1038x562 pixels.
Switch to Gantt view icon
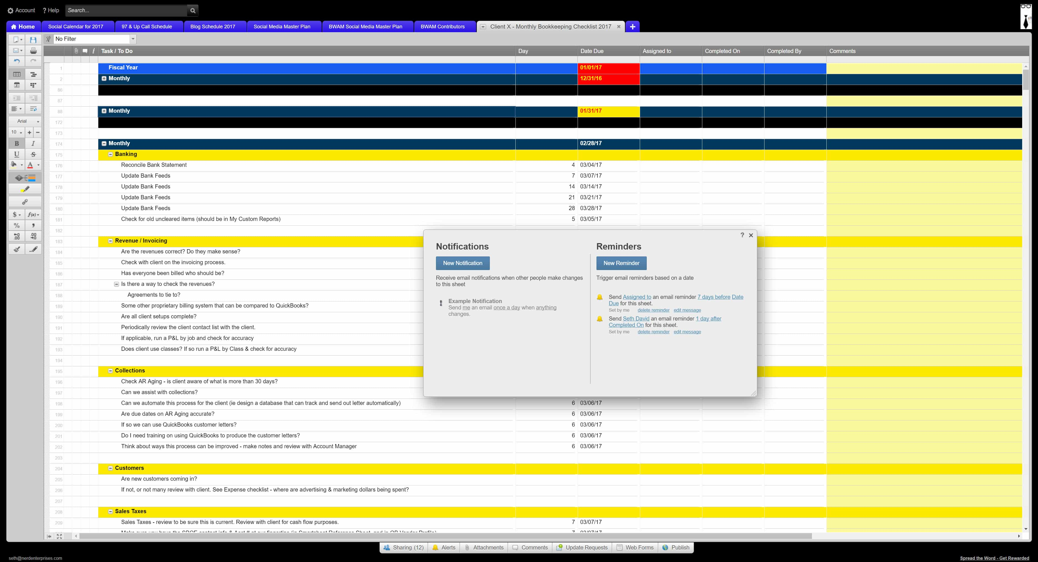tap(33, 74)
